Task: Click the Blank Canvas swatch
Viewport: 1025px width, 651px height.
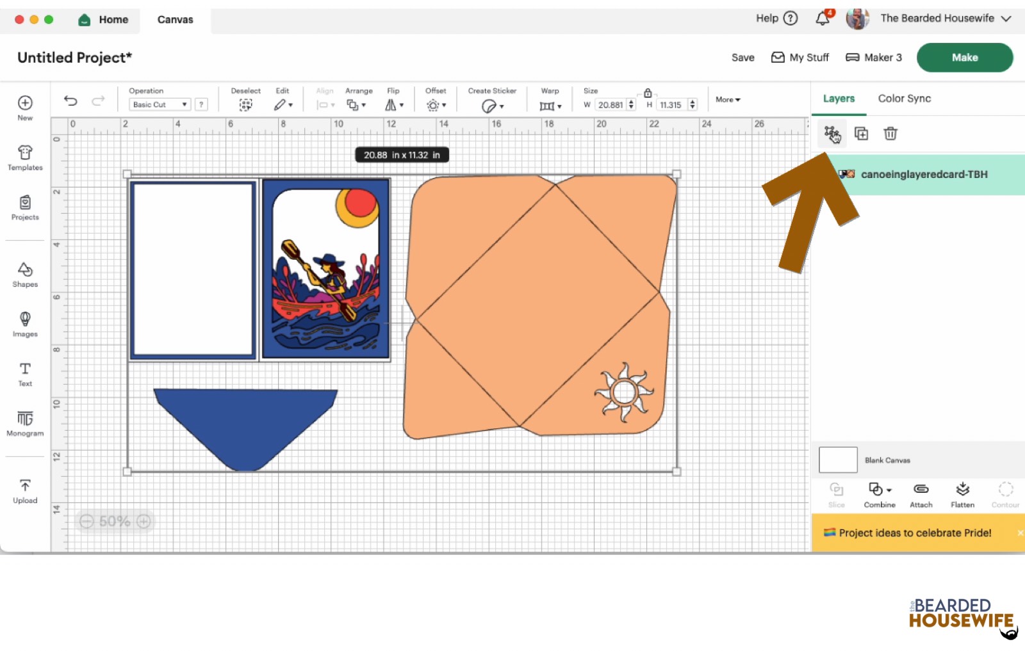Action: 838,460
